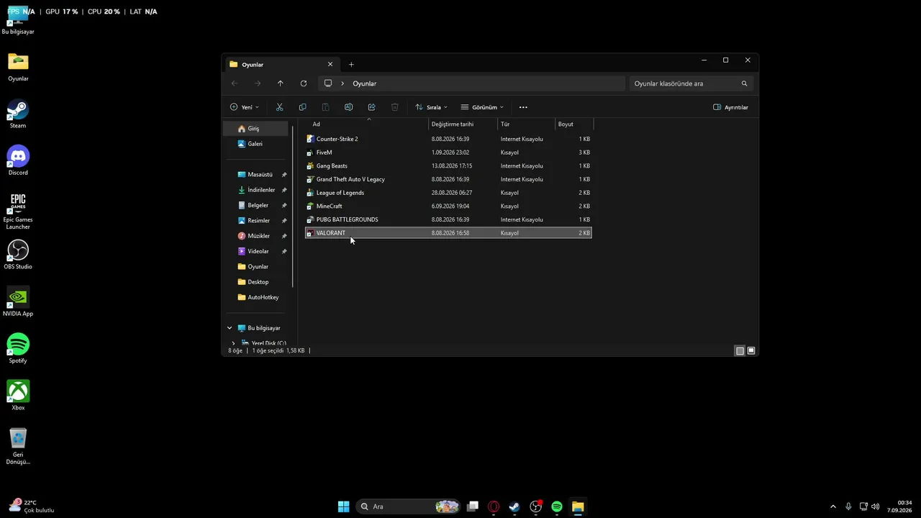Select the FiveM shortcut
921x518 pixels.
pos(448,153)
